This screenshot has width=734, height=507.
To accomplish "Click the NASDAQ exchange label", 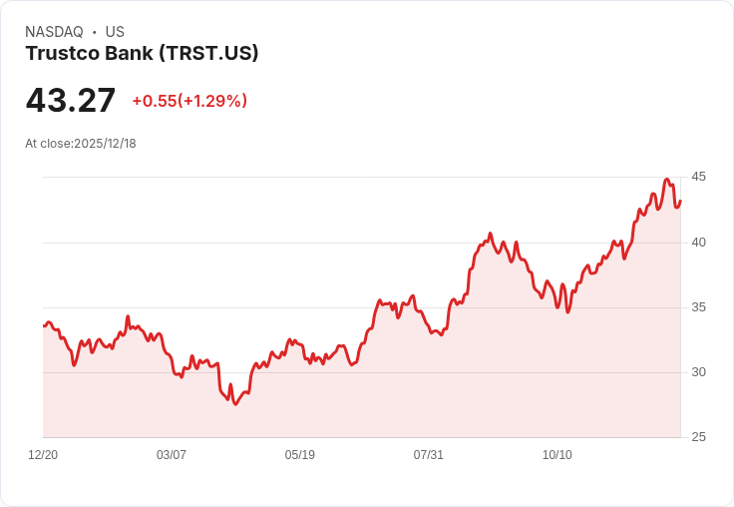I will [54, 32].
